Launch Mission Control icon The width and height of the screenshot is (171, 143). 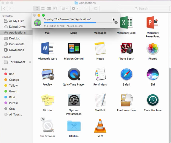click(74, 48)
